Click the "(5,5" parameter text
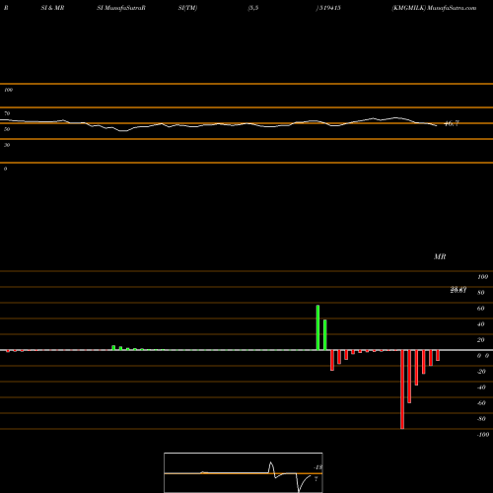Screen dimensions: 493x493 tap(253, 8)
